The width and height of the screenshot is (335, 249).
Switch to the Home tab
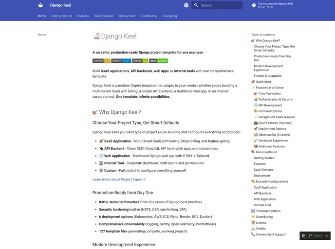coord(42,16)
